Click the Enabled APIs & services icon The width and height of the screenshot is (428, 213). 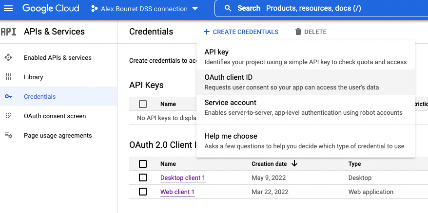(x=8, y=58)
